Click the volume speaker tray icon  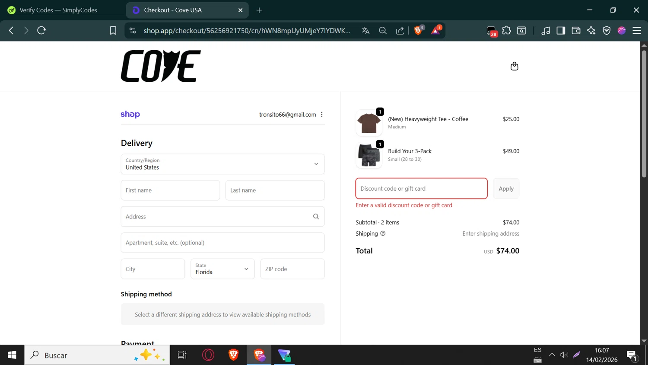click(564, 355)
